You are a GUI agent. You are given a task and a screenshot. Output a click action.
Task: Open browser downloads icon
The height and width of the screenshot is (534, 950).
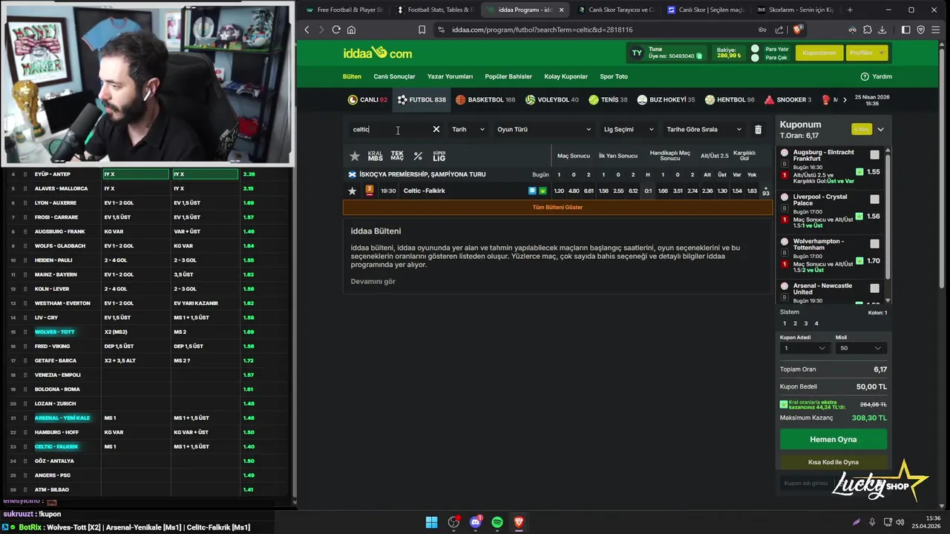coord(882,30)
